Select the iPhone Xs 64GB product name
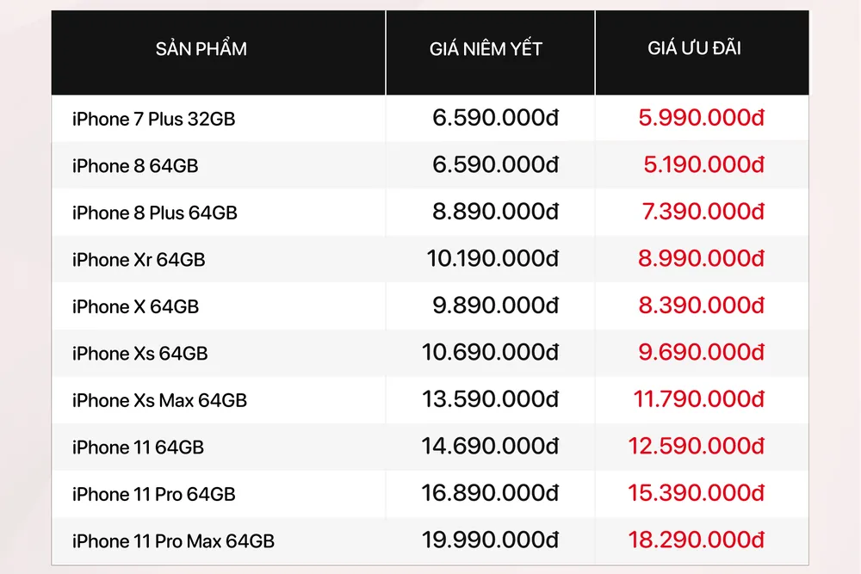861x574 pixels. pos(139,353)
